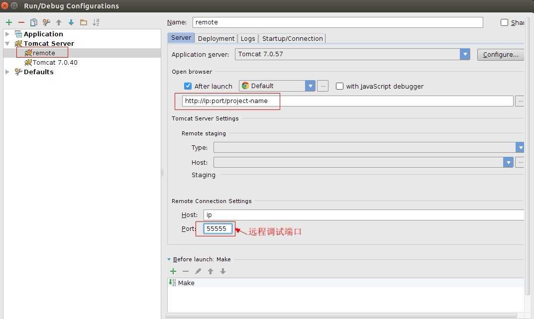Collapse the Tomcat Server tree node
The width and height of the screenshot is (534, 319).
click(x=7, y=44)
